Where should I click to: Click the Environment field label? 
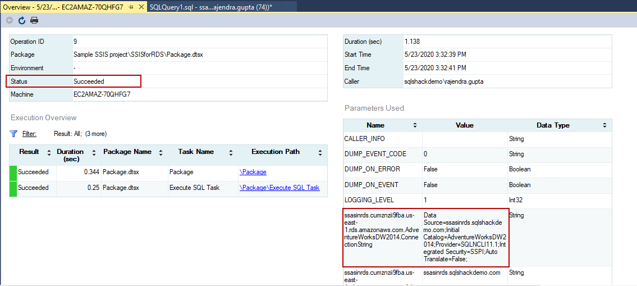[x=27, y=68]
